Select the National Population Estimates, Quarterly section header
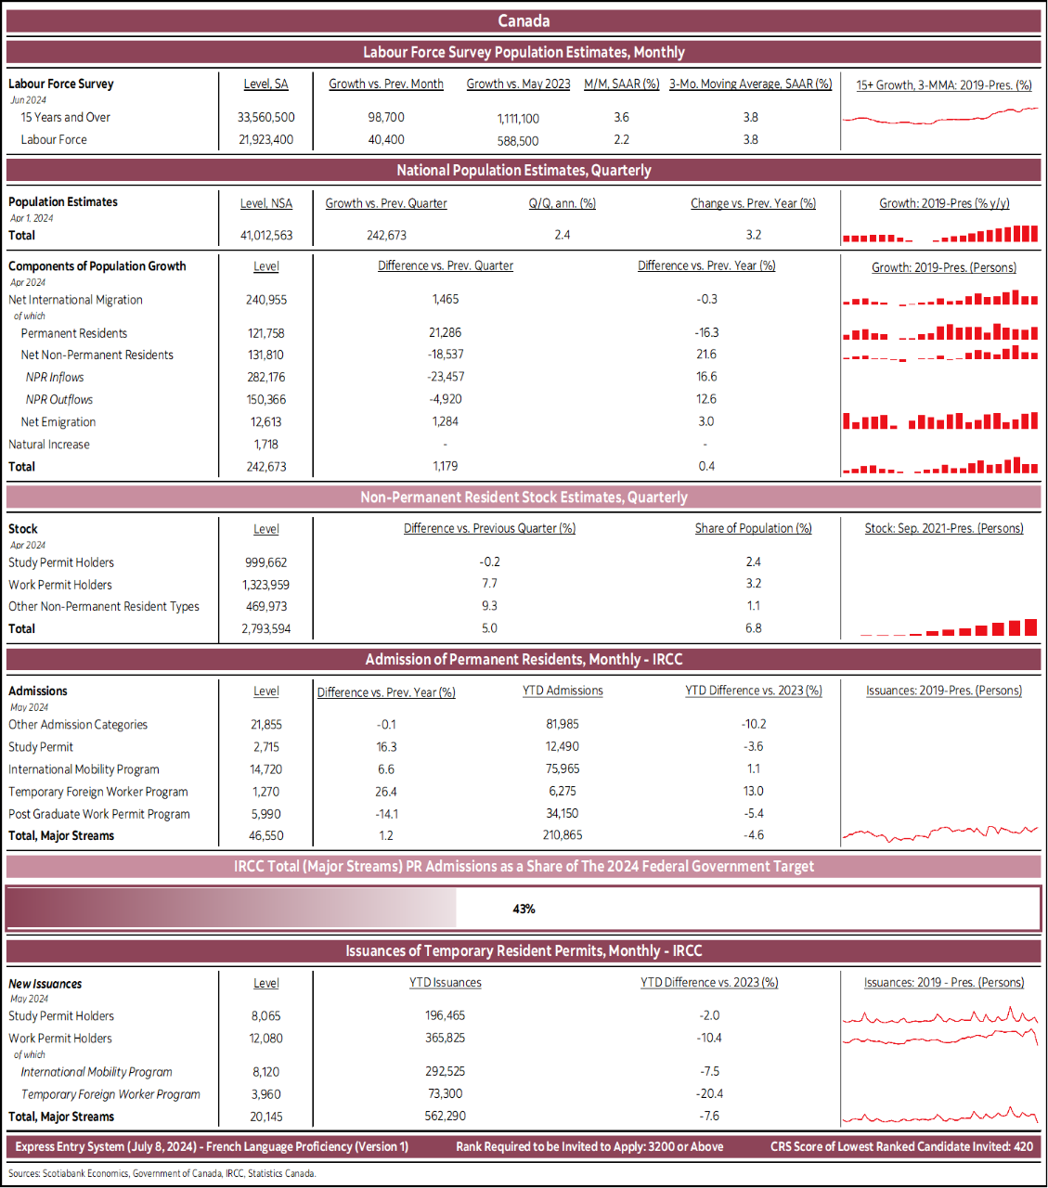 [x=524, y=170]
